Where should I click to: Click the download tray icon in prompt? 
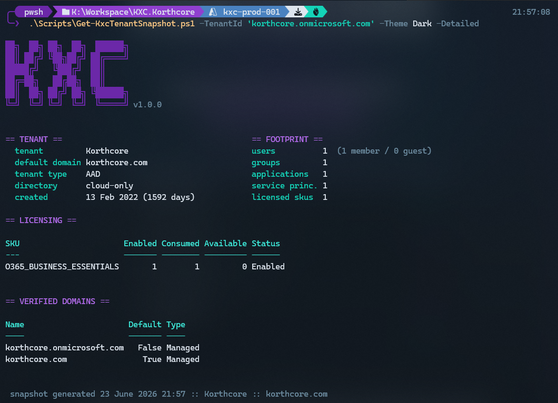(x=298, y=12)
